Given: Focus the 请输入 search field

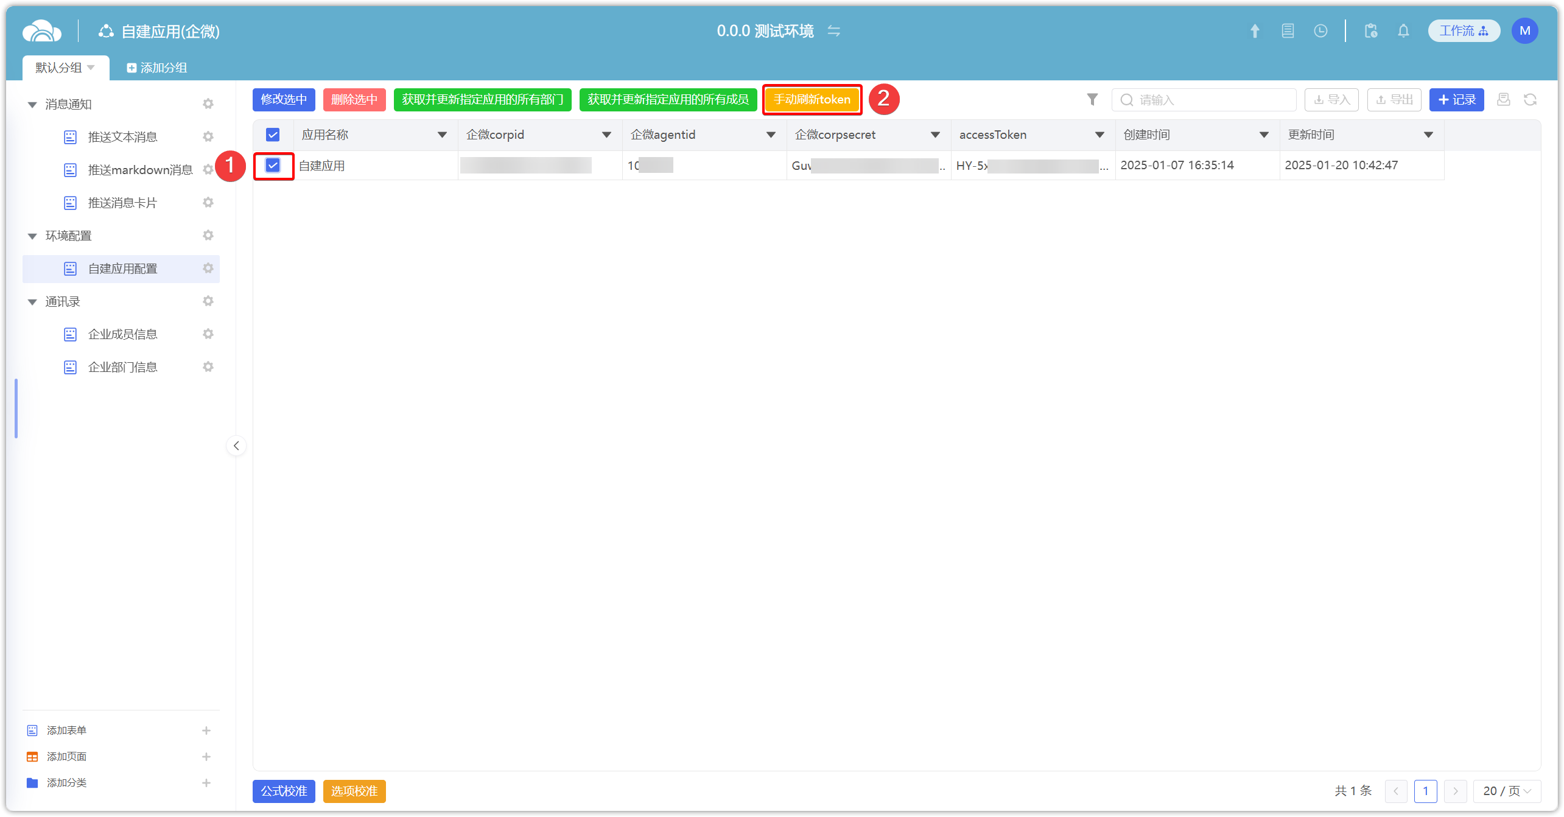Looking at the screenshot, I should tap(1204, 99).
